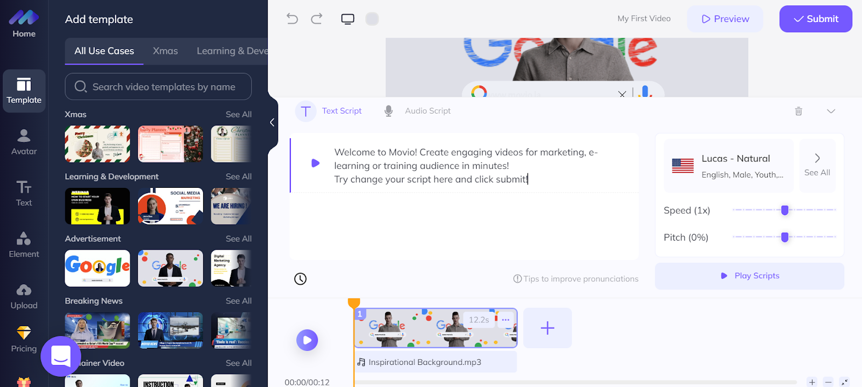Select the Lucas - Natural voice card

click(728, 165)
